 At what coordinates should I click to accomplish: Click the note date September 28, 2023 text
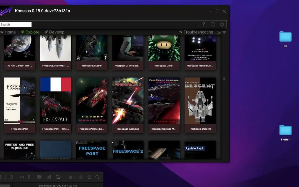[58, 185]
